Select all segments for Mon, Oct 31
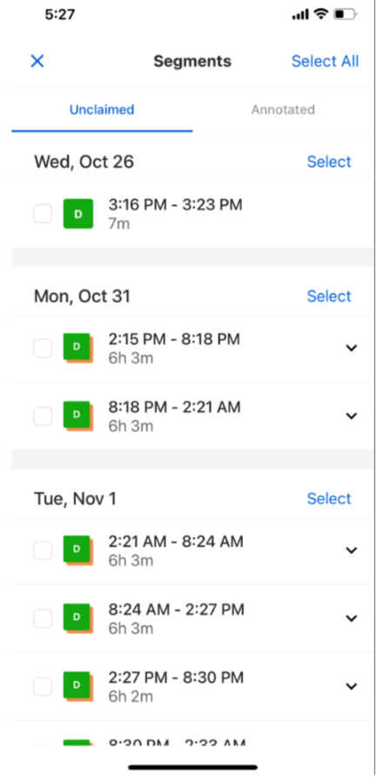This screenshot has height=777, width=377. click(x=329, y=296)
